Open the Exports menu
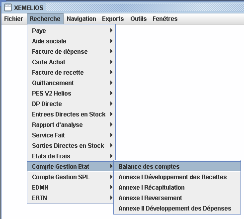 coord(113,19)
